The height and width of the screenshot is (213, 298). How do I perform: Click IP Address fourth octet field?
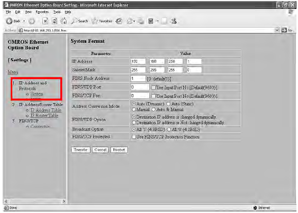194,61
